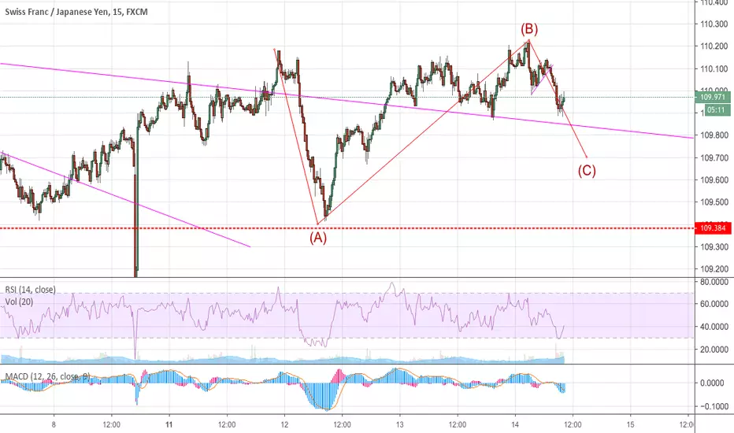This screenshot has width=734, height=433.
Task: Click the bold date label 11 on time axis
Action: 169,424
